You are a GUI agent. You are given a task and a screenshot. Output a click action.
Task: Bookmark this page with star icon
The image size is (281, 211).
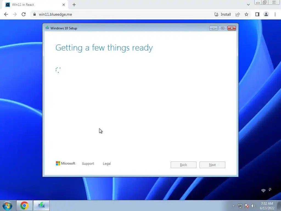246,14
